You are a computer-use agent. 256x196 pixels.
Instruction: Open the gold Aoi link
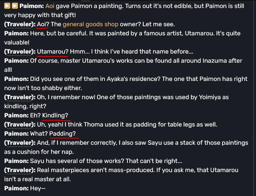tap(50, 6)
